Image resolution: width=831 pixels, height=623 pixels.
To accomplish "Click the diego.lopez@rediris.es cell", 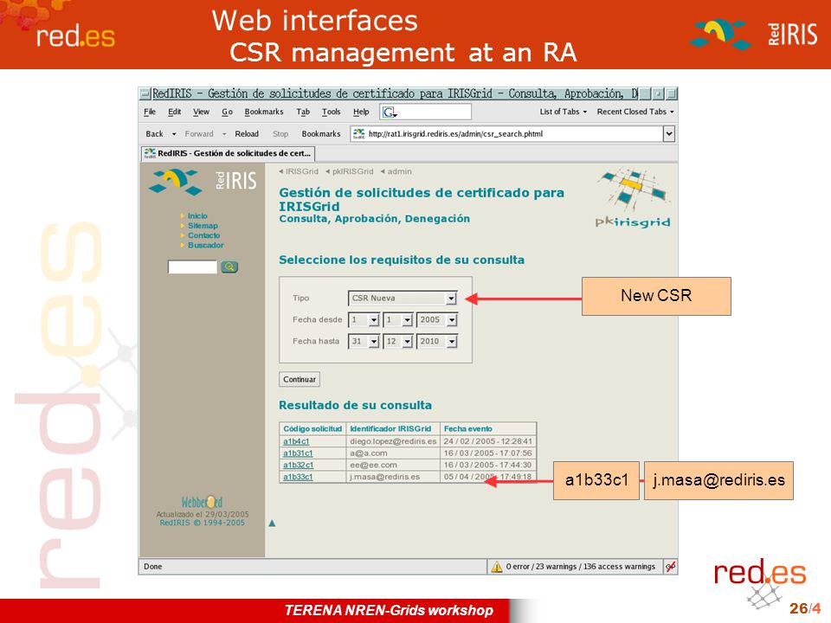I will [393, 441].
